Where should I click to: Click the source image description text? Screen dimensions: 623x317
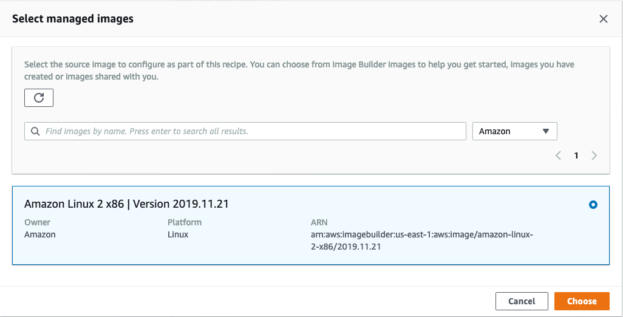[x=299, y=70]
